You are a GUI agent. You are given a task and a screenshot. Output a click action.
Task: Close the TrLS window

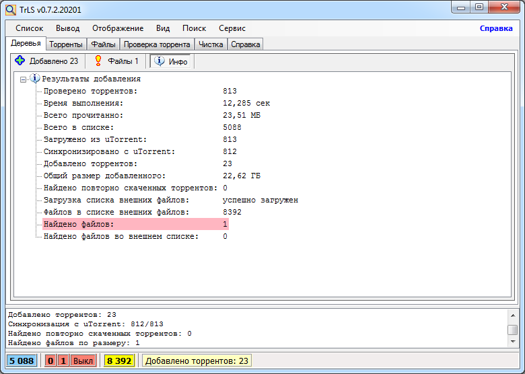coord(504,7)
